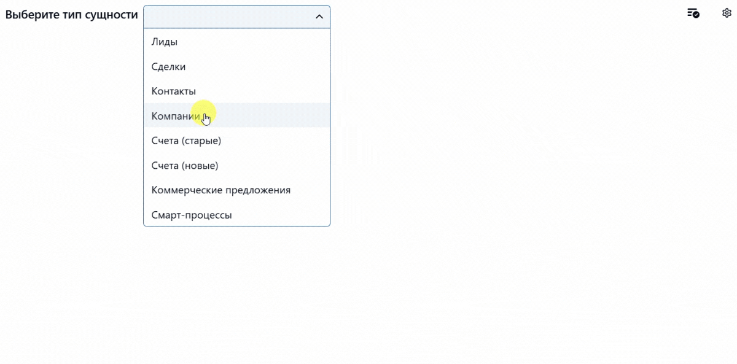Click the entity type combo box field

click(x=236, y=17)
